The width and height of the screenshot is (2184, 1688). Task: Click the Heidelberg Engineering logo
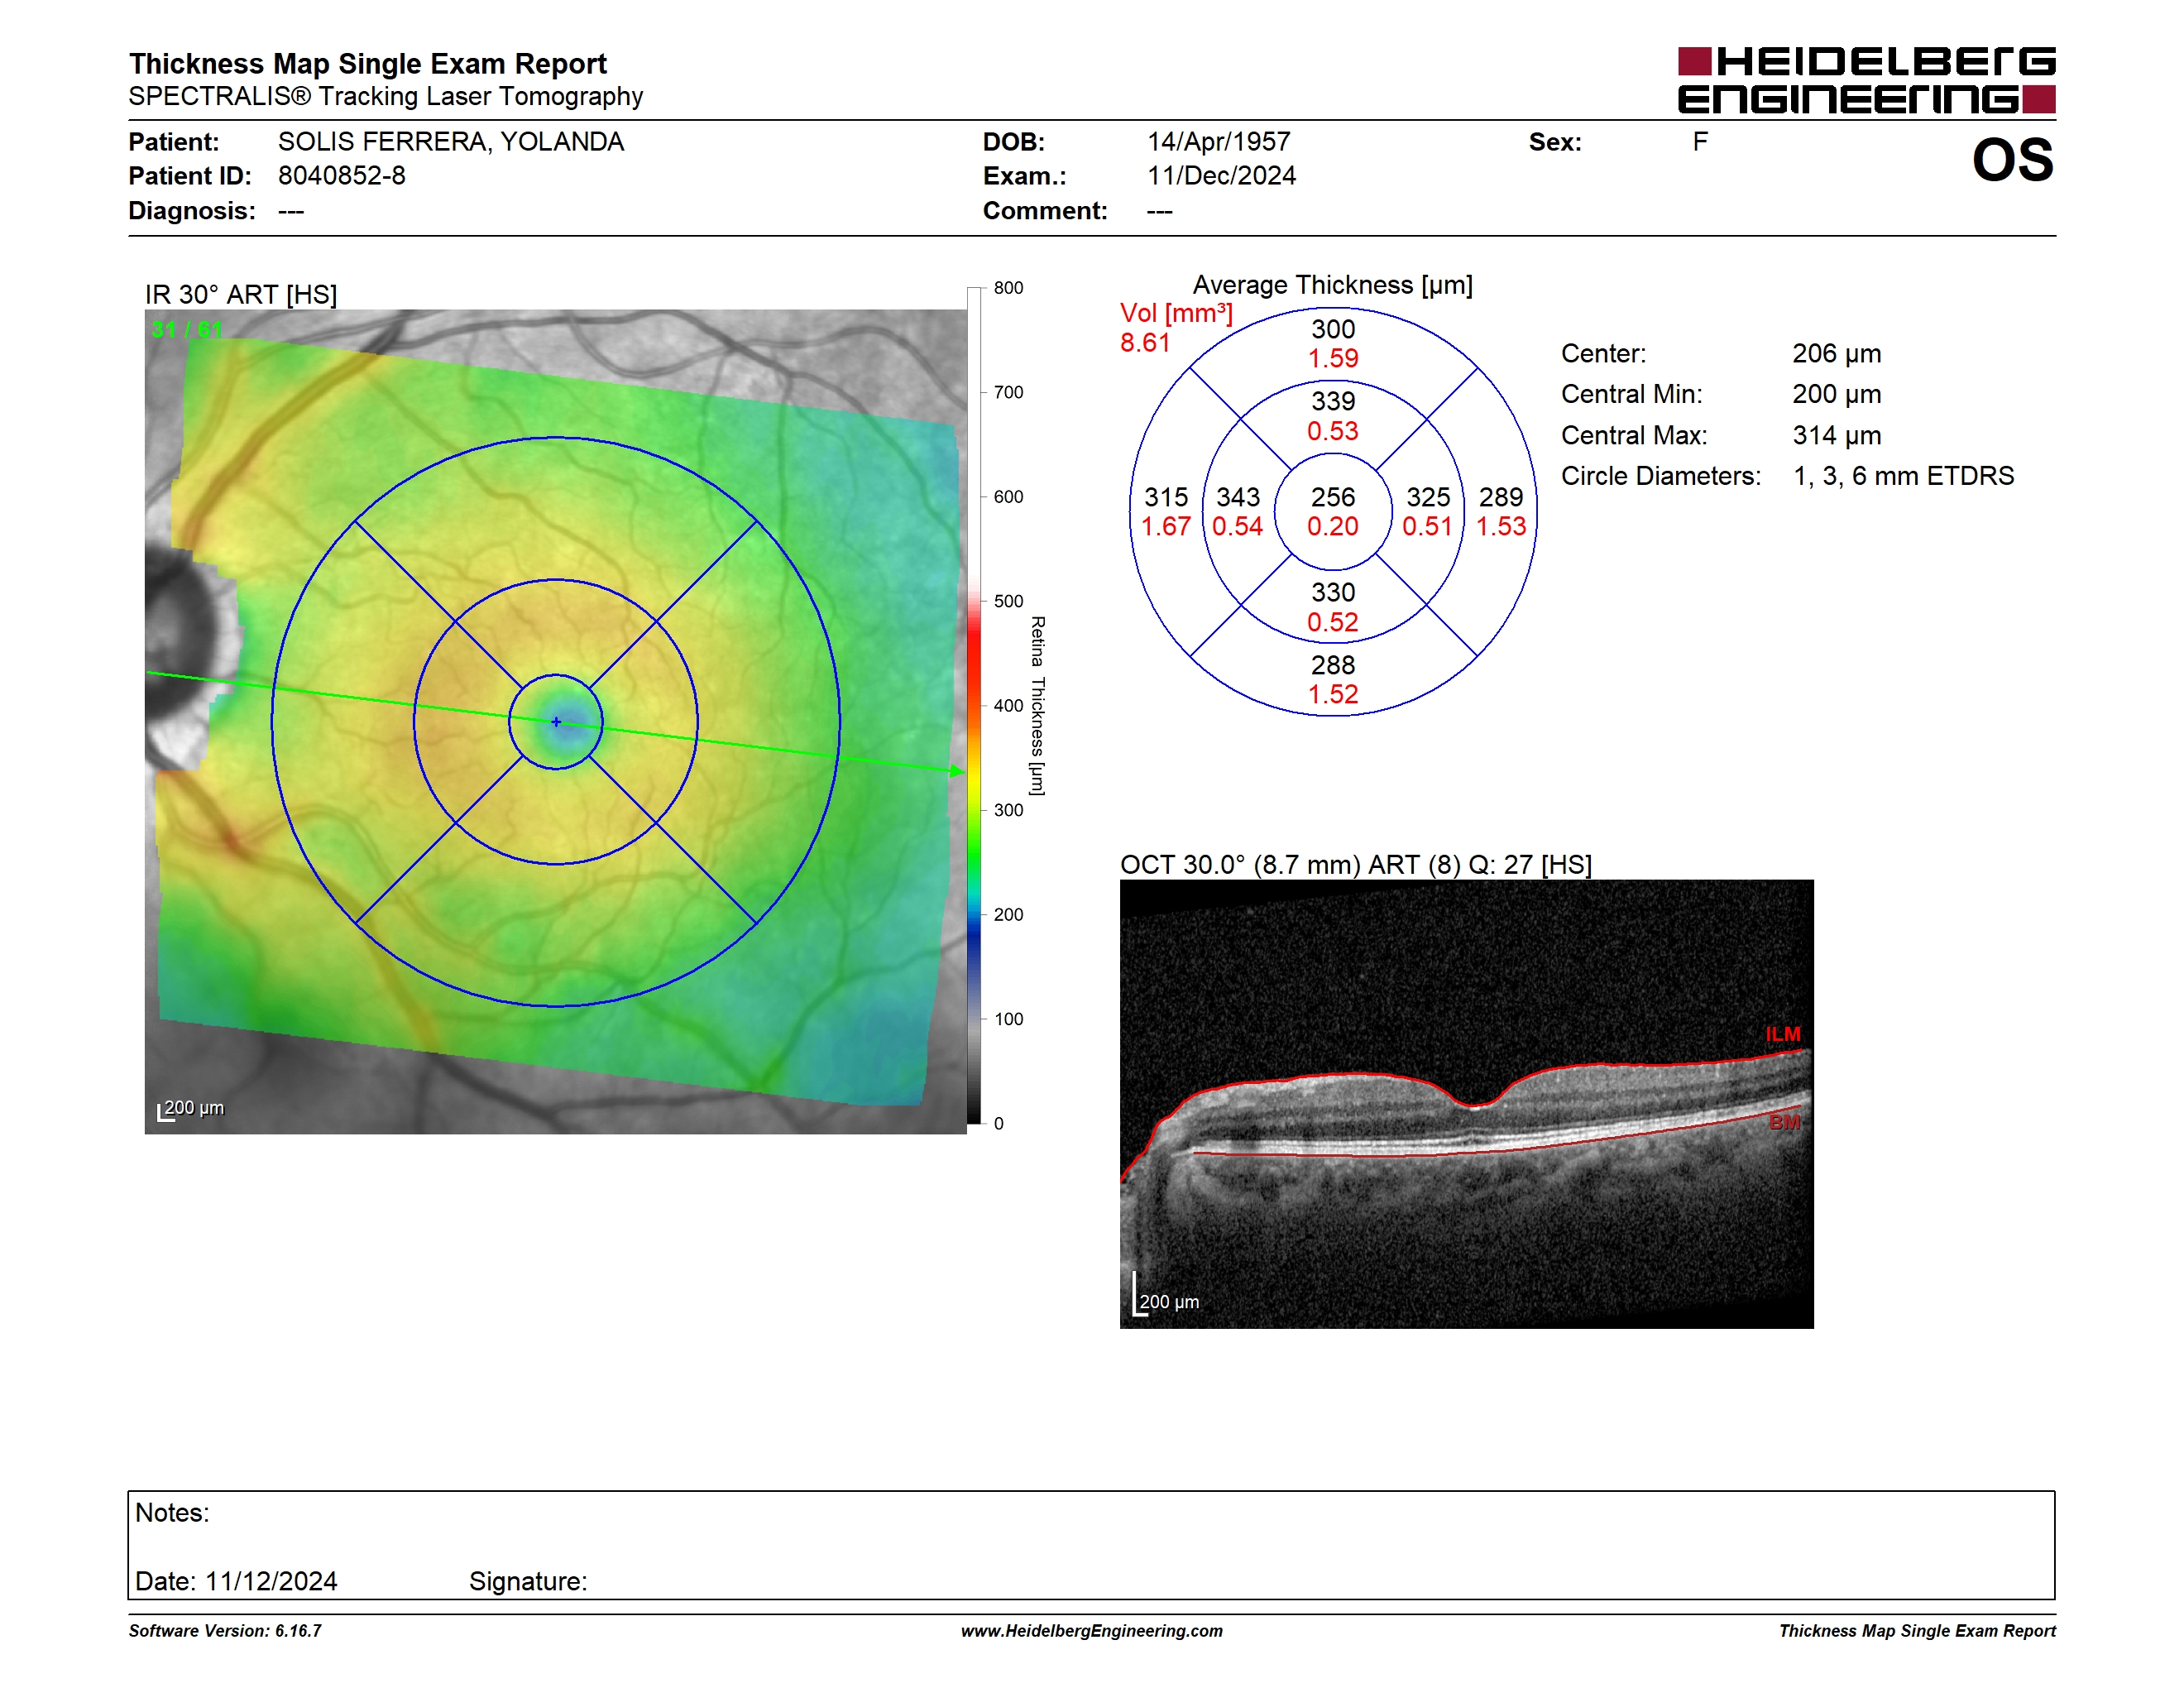click(1866, 80)
